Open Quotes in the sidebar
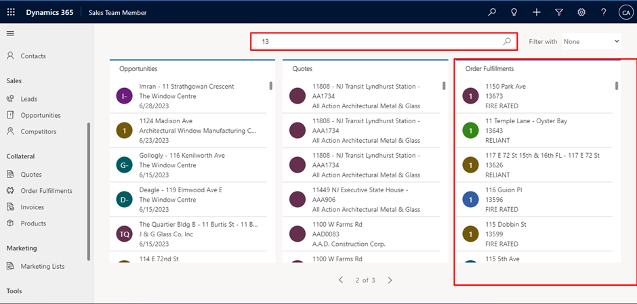This screenshot has width=637, height=304. pyautogui.click(x=31, y=175)
